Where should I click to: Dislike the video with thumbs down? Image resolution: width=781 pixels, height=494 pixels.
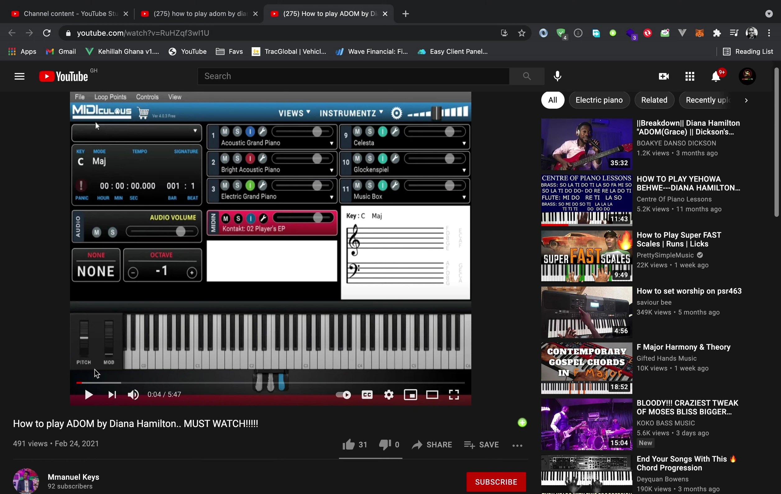coord(389,445)
